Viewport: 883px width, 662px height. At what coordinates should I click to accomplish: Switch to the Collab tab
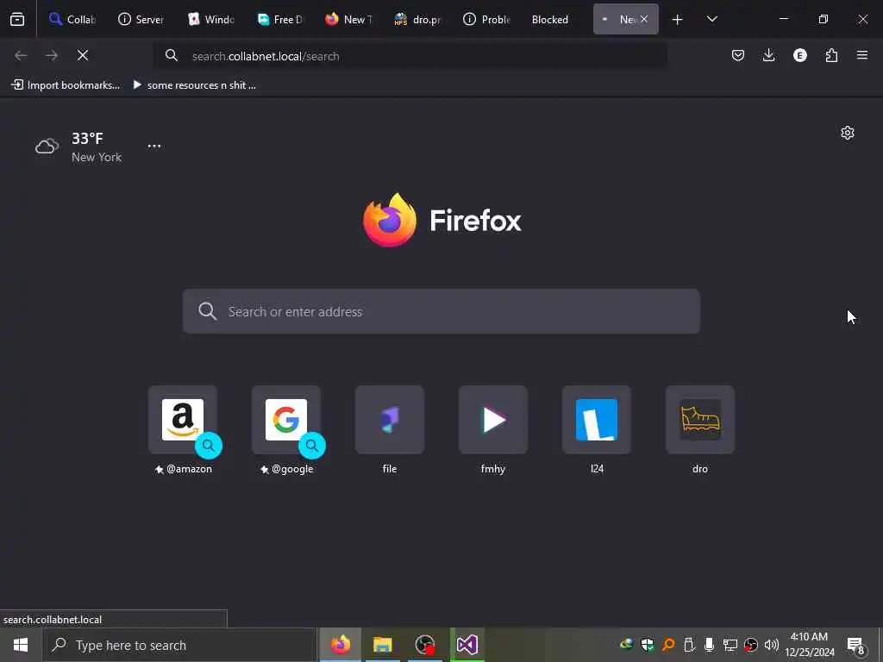(x=72, y=20)
